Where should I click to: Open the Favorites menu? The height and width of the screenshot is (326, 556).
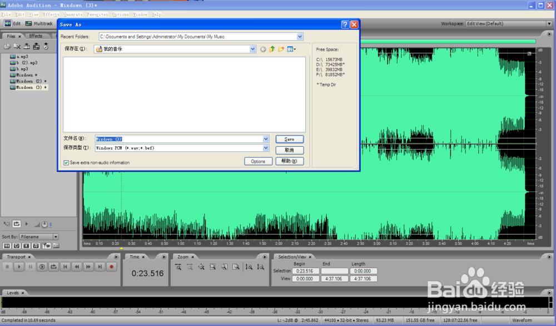coord(97,14)
